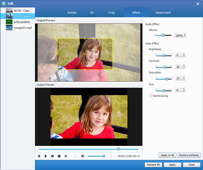Click the Output Preview video area
Image resolution: width=203 pixels, height=170 pixels.
click(89, 117)
